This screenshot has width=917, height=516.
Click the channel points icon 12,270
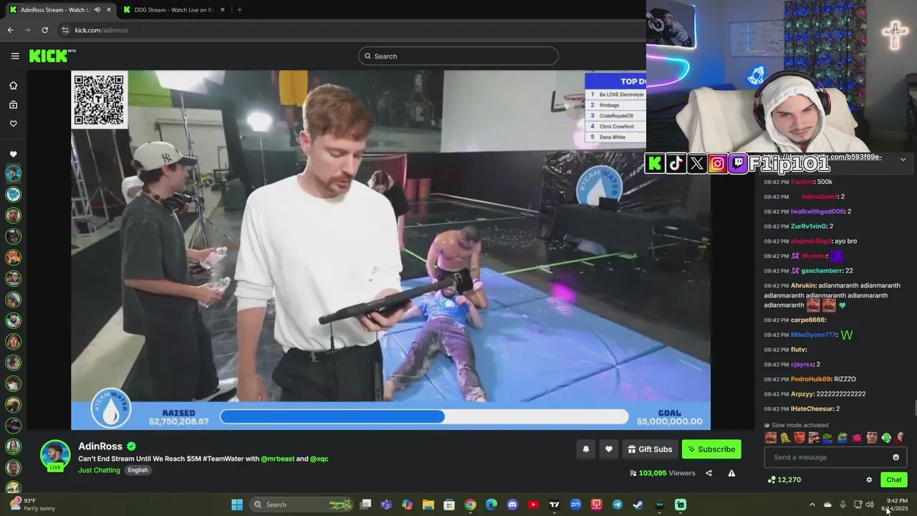[784, 480]
